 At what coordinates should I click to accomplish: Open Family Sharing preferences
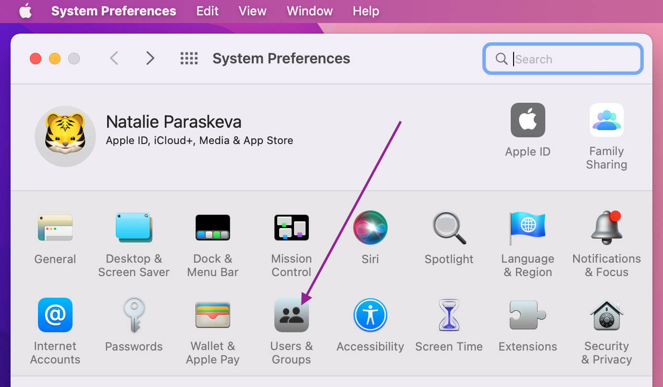coord(606,120)
